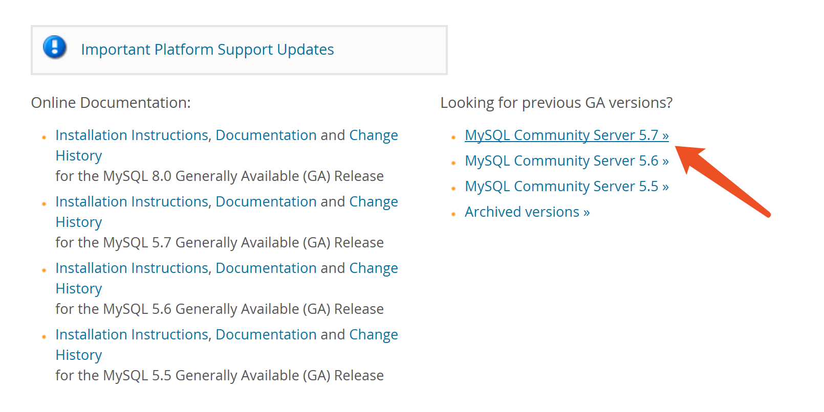Click the 'Online Documentation:' heading text
The image size is (824, 412).
[x=111, y=103]
